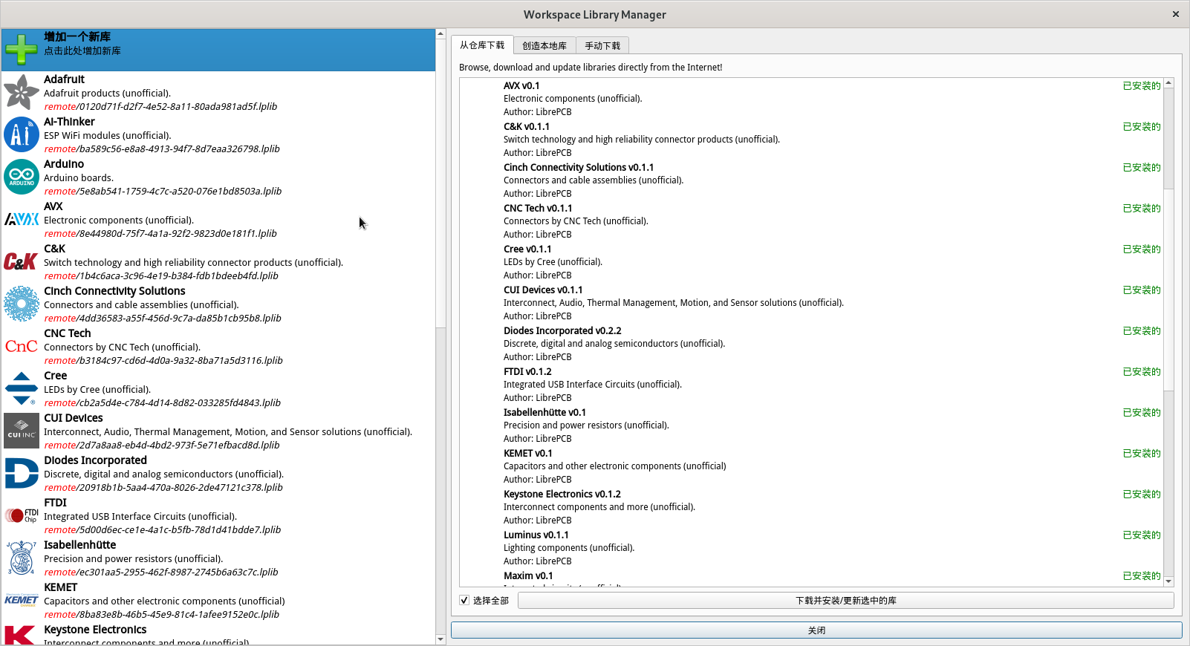Select the Diodes Incorporated logo icon
This screenshot has height=646, width=1190.
21,473
